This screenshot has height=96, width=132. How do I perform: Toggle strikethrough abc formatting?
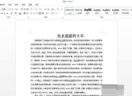pos(2,13)
